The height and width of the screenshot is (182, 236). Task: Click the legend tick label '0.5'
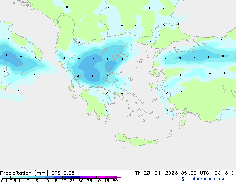(x=13, y=181)
